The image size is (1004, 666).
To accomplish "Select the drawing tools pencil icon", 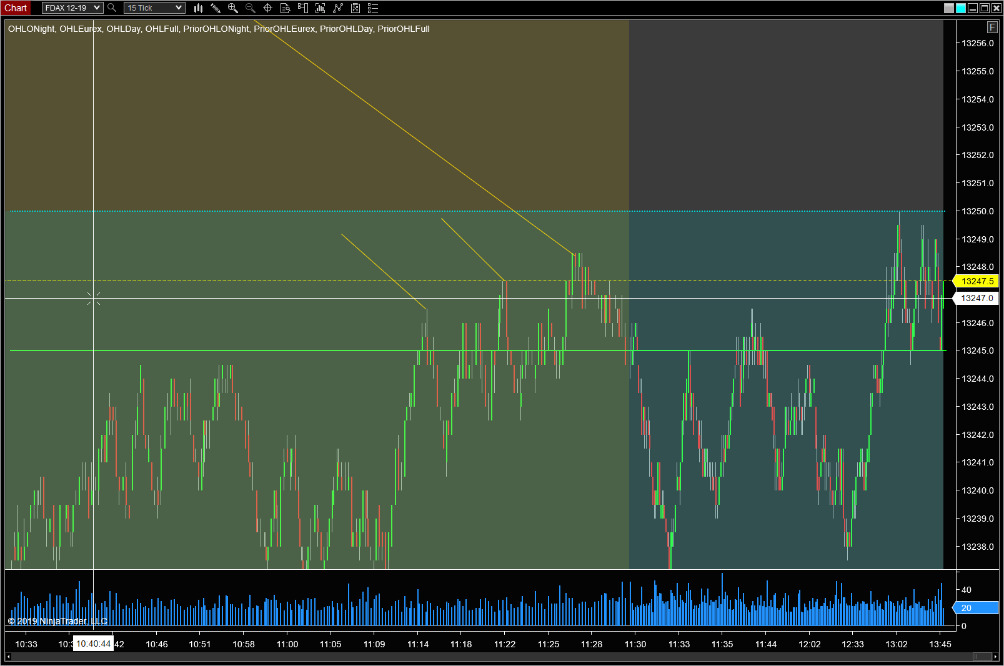I will pyautogui.click(x=216, y=8).
